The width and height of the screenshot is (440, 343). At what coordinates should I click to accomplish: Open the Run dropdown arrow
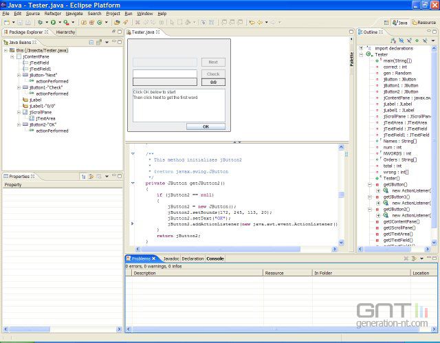(60, 22)
